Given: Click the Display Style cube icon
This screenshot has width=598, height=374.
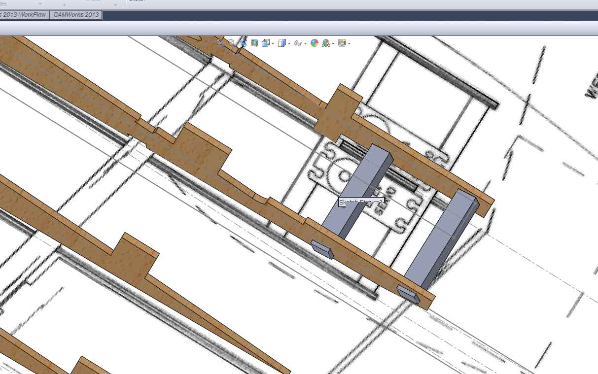Looking at the screenshot, I should tap(282, 43).
